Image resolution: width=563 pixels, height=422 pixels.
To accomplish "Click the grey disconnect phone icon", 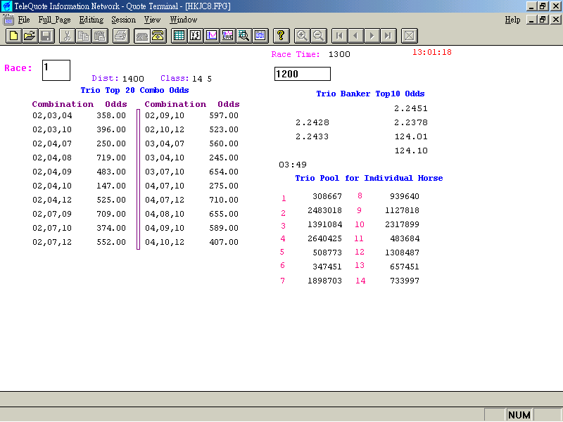I will pyautogui.click(x=142, y=36).
